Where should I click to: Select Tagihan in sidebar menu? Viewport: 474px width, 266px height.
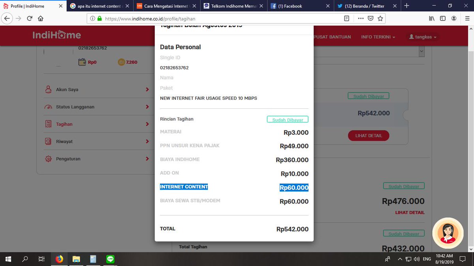tap(64, 124)
